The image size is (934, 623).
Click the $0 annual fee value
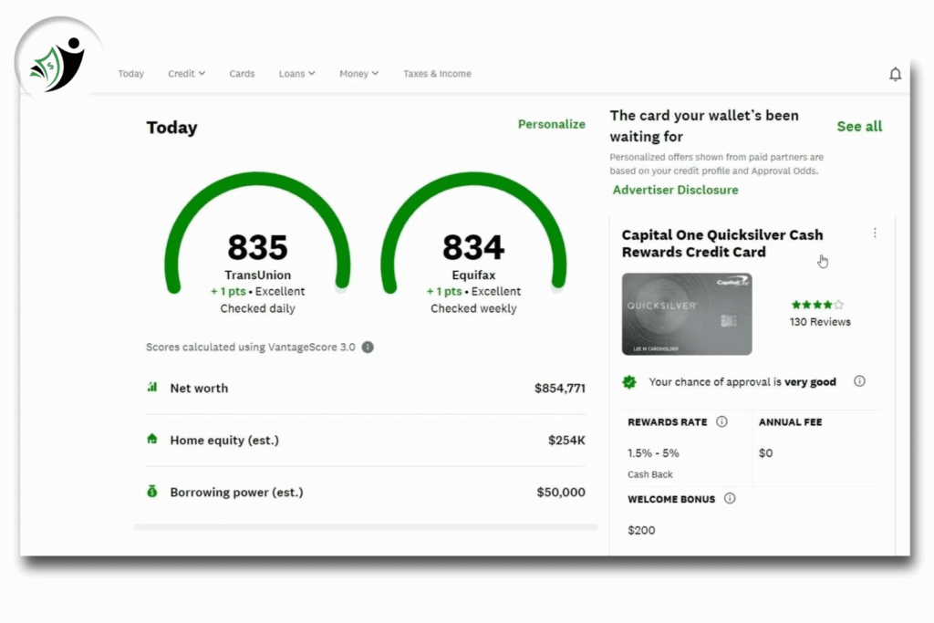click(765, 452)
